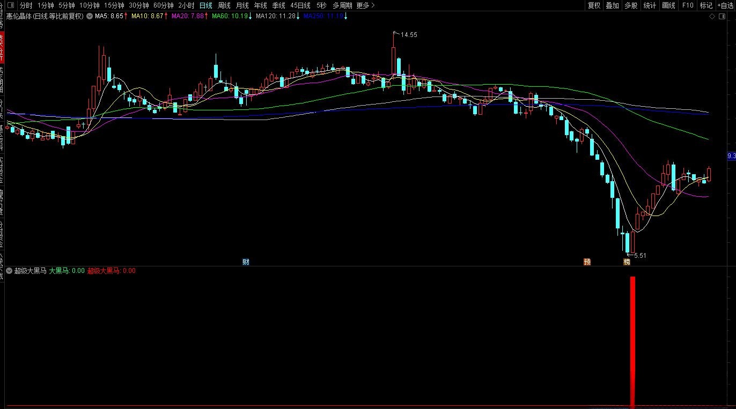The width and height of the screenshot is (736, 409).
Task: Click the 预 forecast marker icon
Action: (x=587, y=262)
